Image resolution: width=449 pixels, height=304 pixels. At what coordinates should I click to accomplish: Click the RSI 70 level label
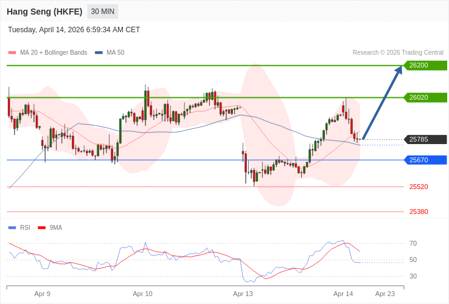pyautogui.click(x=413, y=243)
